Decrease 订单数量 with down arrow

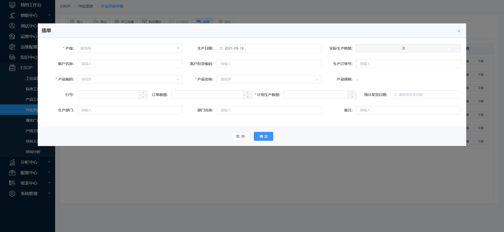coord(248,97)
